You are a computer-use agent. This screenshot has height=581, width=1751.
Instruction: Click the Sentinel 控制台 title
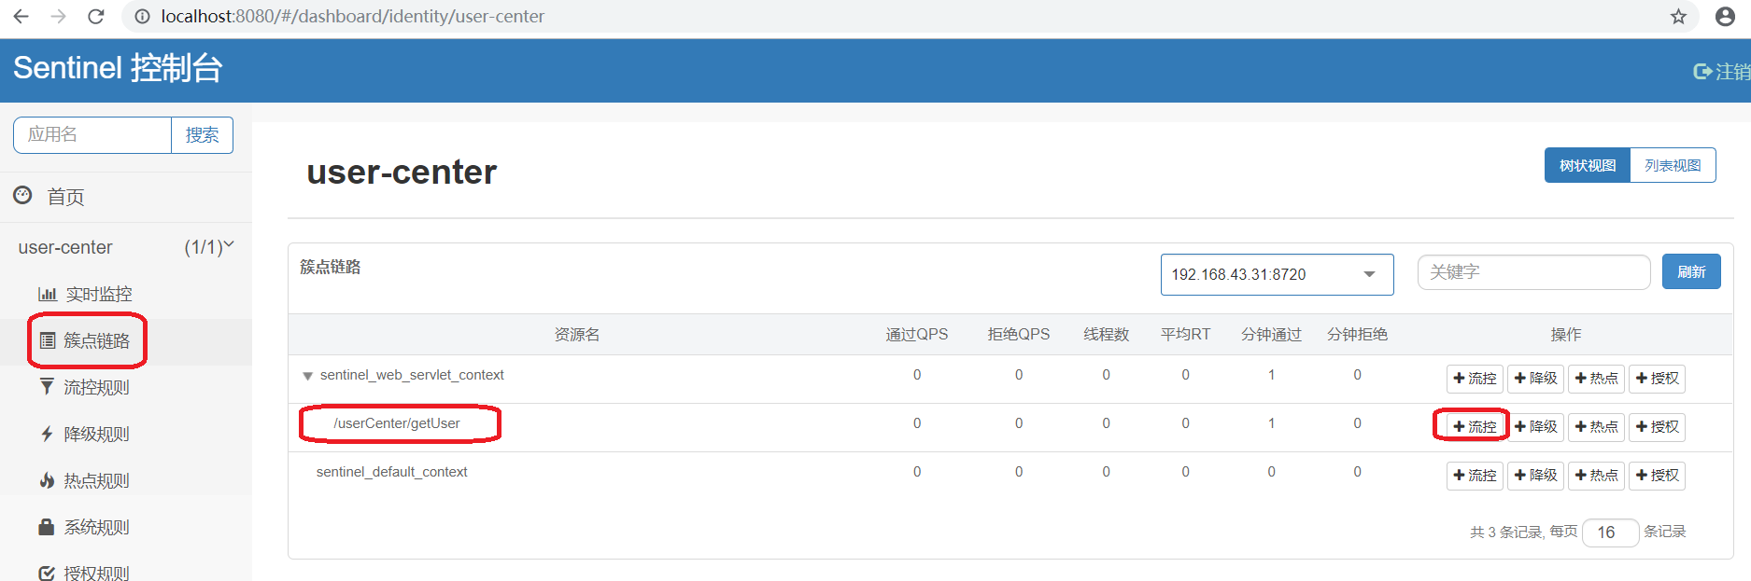118,68
